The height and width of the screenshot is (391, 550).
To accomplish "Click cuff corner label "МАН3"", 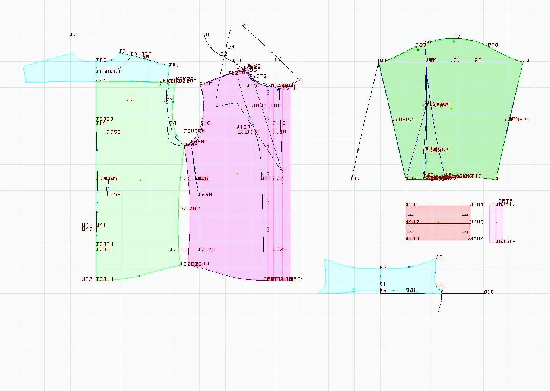I will (x=412, y=239).
